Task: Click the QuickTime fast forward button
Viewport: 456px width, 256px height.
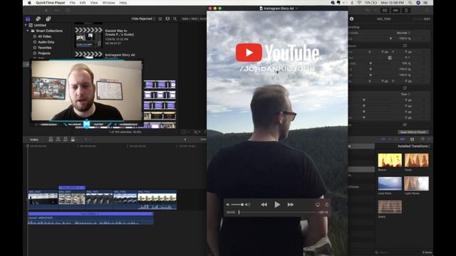Action: (x=290, y=205)
